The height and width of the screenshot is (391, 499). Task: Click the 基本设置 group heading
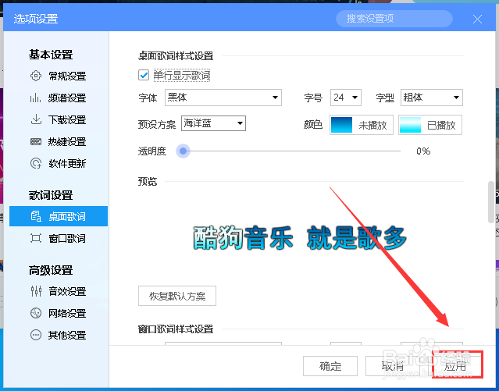(51, 55)
